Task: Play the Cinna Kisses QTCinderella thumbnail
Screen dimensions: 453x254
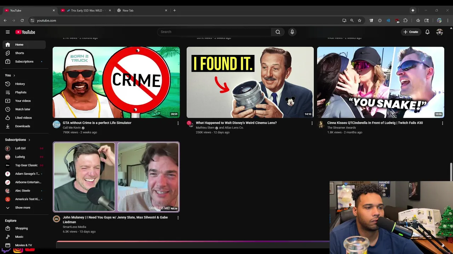Action: (x=380, y=82)
